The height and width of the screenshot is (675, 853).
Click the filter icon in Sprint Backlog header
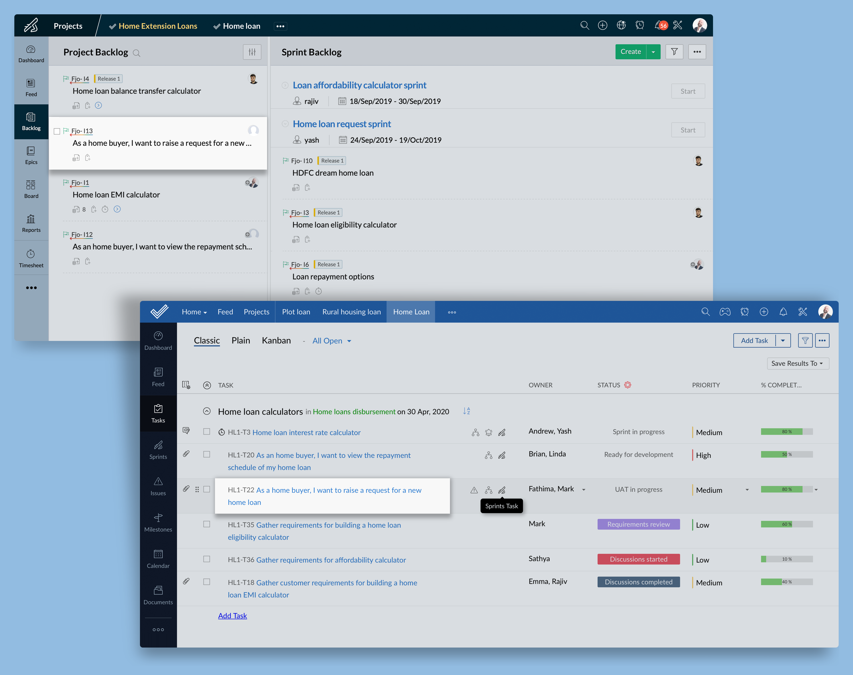(x=673, y=52)
